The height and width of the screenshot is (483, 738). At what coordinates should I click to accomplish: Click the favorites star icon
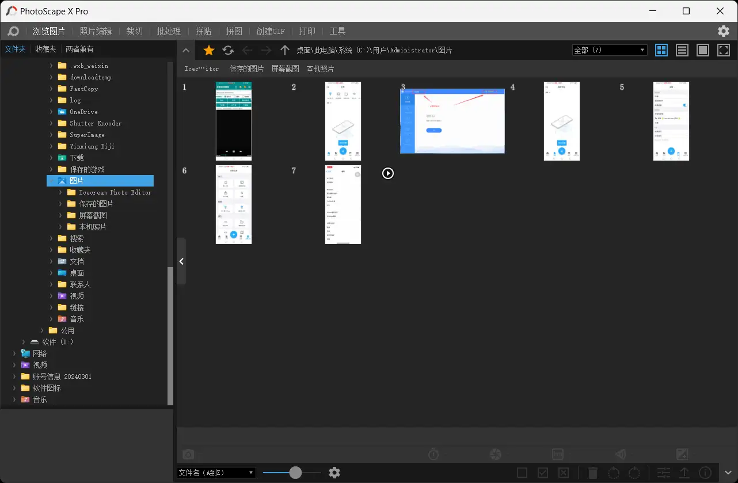(x=209, y=51)
